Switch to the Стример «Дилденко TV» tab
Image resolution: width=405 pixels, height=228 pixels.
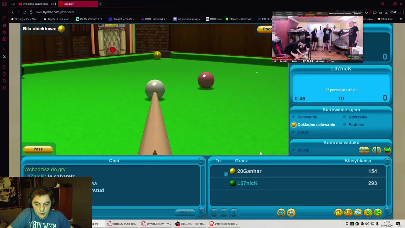(x=37, y=4)
